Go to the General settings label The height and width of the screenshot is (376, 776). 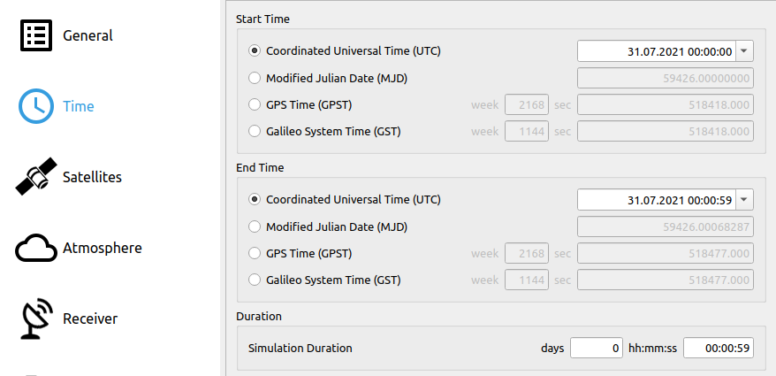tap(87, 36)
